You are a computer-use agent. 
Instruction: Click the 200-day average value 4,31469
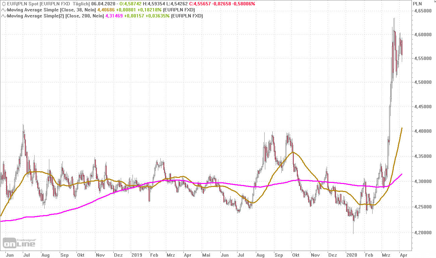coord(114,16)
